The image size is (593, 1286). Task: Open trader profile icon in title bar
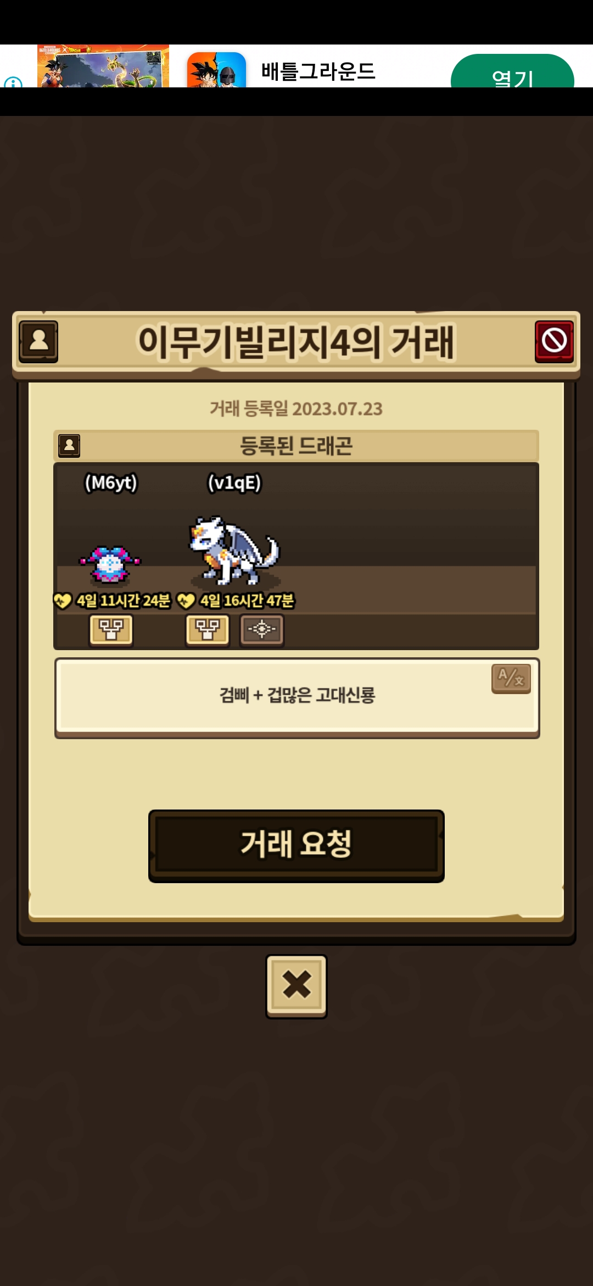click(38, 341)
